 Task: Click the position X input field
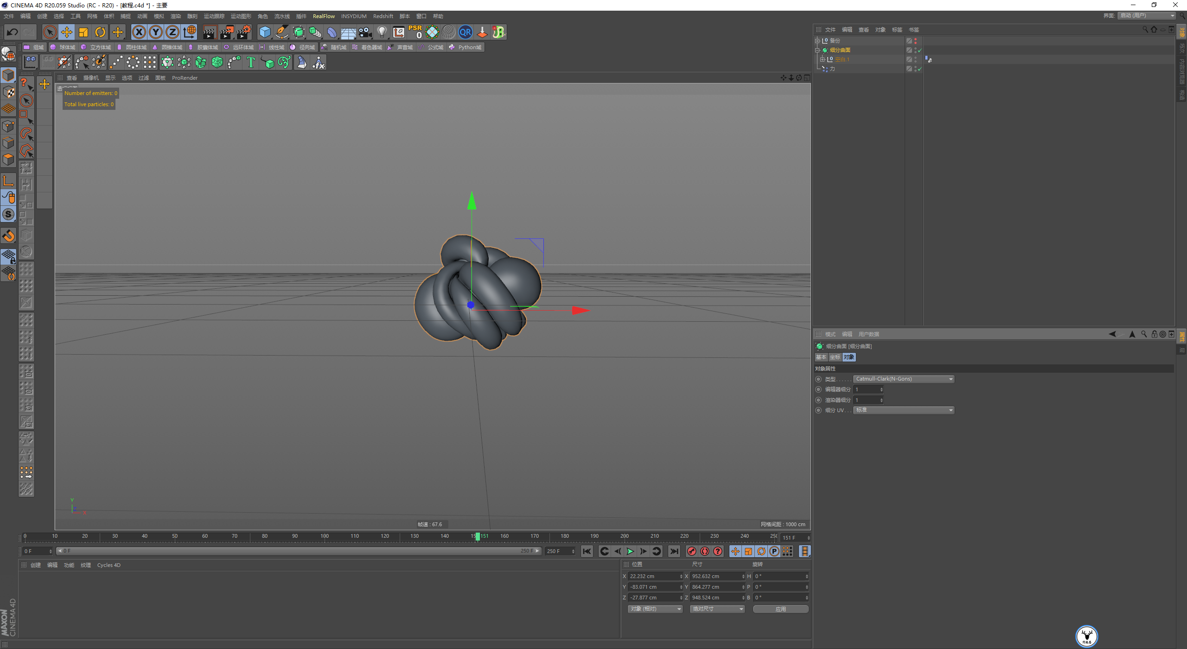click(x=654, y=576)
